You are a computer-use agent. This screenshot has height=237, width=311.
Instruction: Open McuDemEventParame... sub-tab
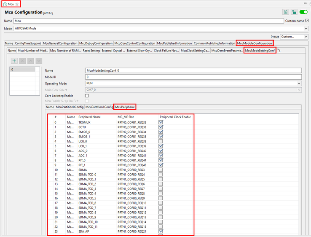click(x=227, y=51)
